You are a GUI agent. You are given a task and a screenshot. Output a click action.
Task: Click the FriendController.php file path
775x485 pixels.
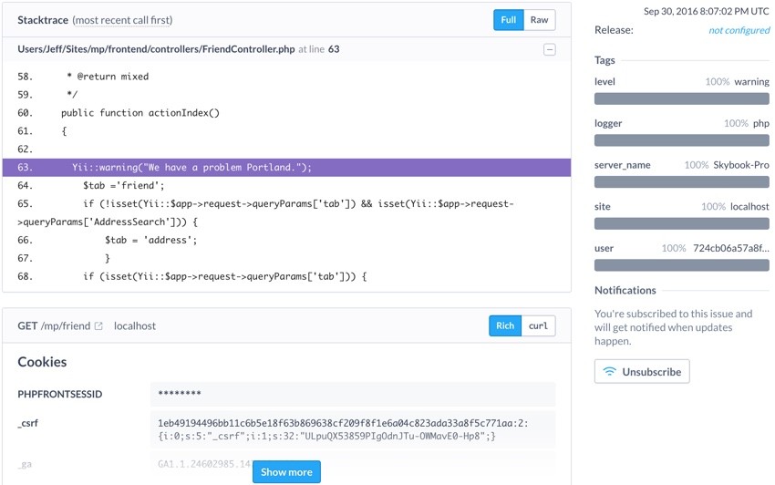(156, 49)
